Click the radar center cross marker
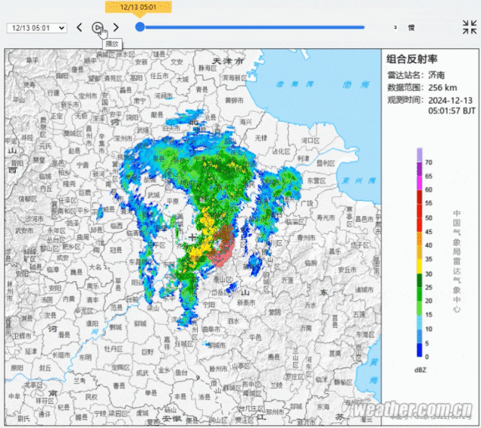This screenshot has width=481, height=428. click(193, 237)
